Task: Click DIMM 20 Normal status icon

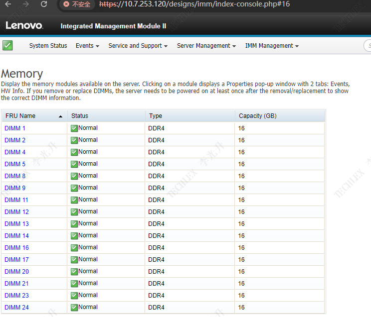Action: coord(74,272)
